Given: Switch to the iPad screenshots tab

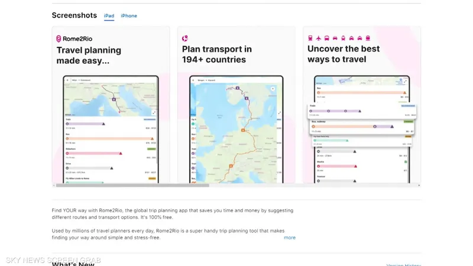Looking at the screenshot, I should pyautogui.click(x=109, y=16).
